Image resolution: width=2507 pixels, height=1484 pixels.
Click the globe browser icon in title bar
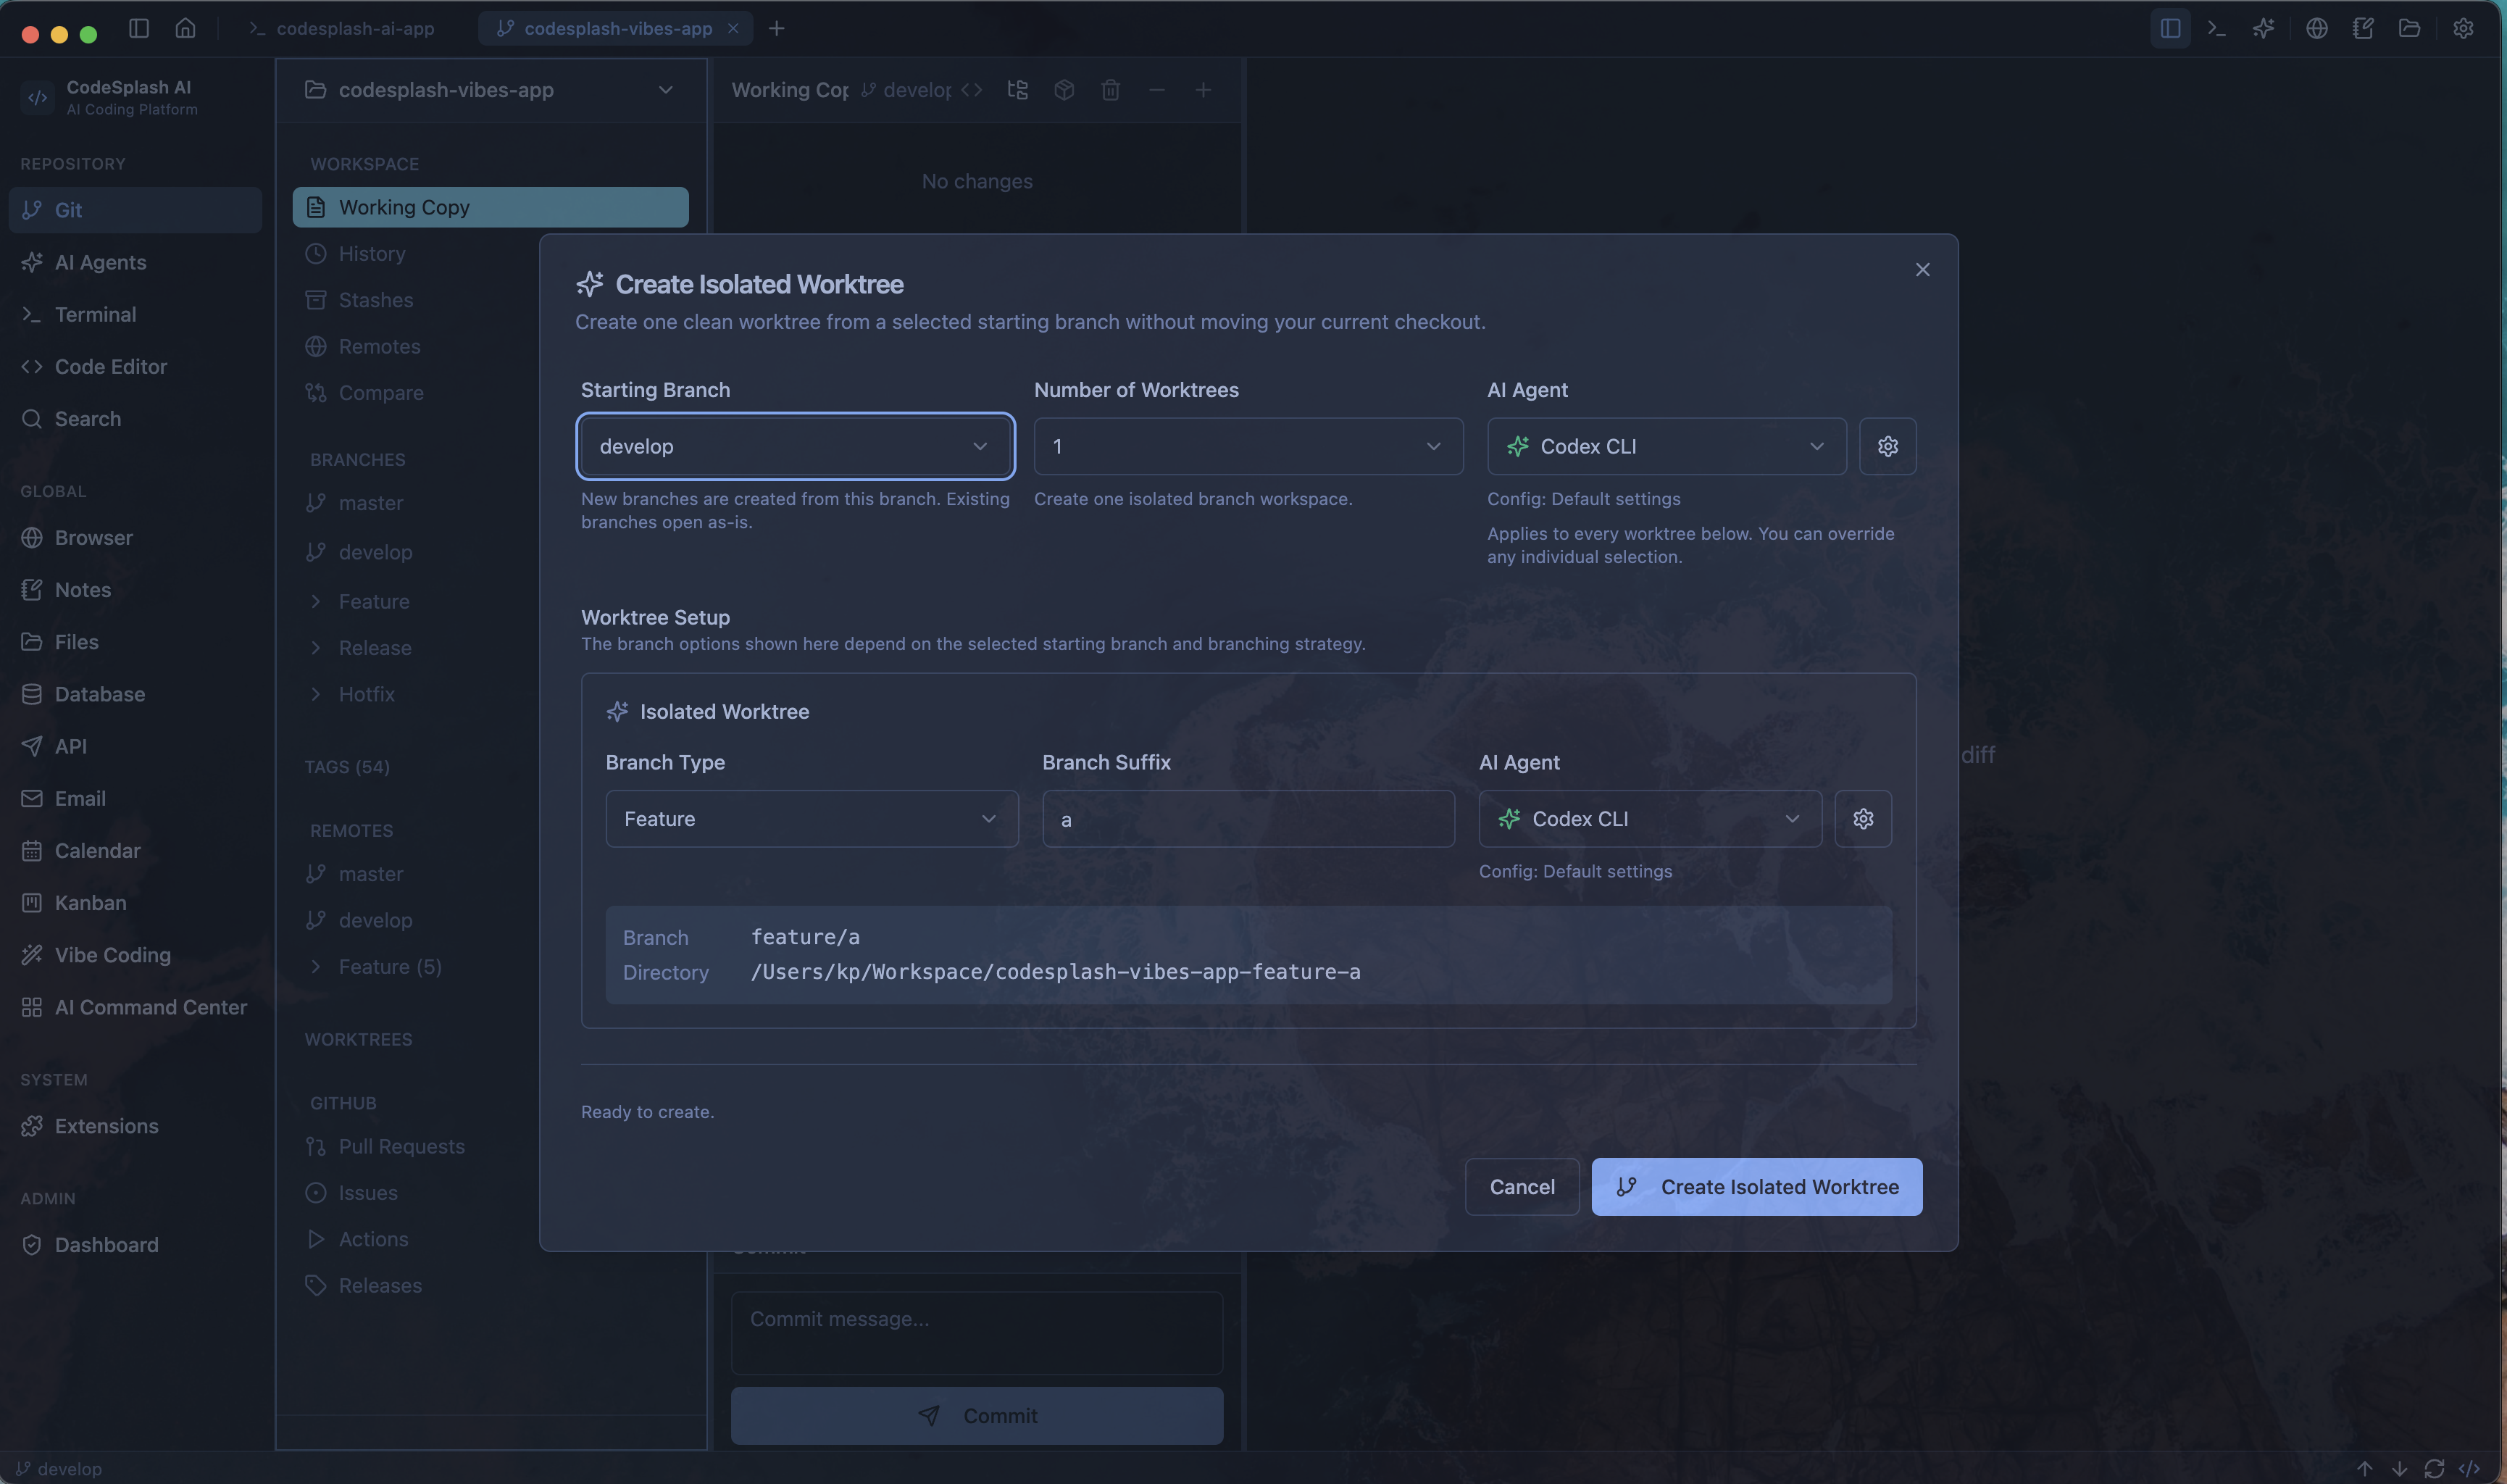2316,28
